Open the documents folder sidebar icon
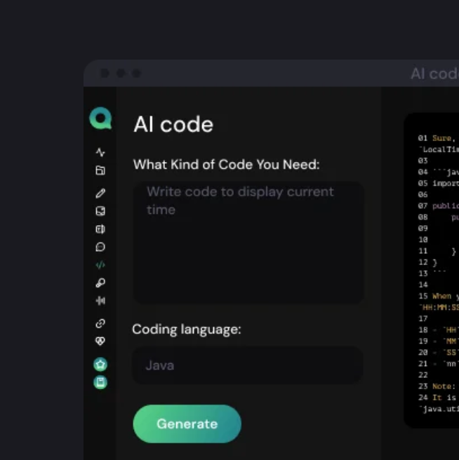Screen dimensions: 459x460 (100, 170)
